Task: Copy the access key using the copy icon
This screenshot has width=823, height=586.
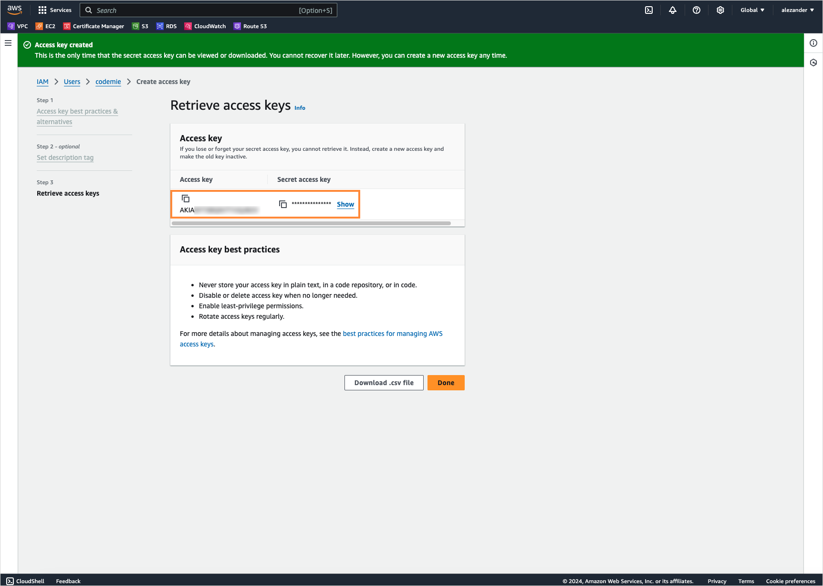Action: click(186, 198)
